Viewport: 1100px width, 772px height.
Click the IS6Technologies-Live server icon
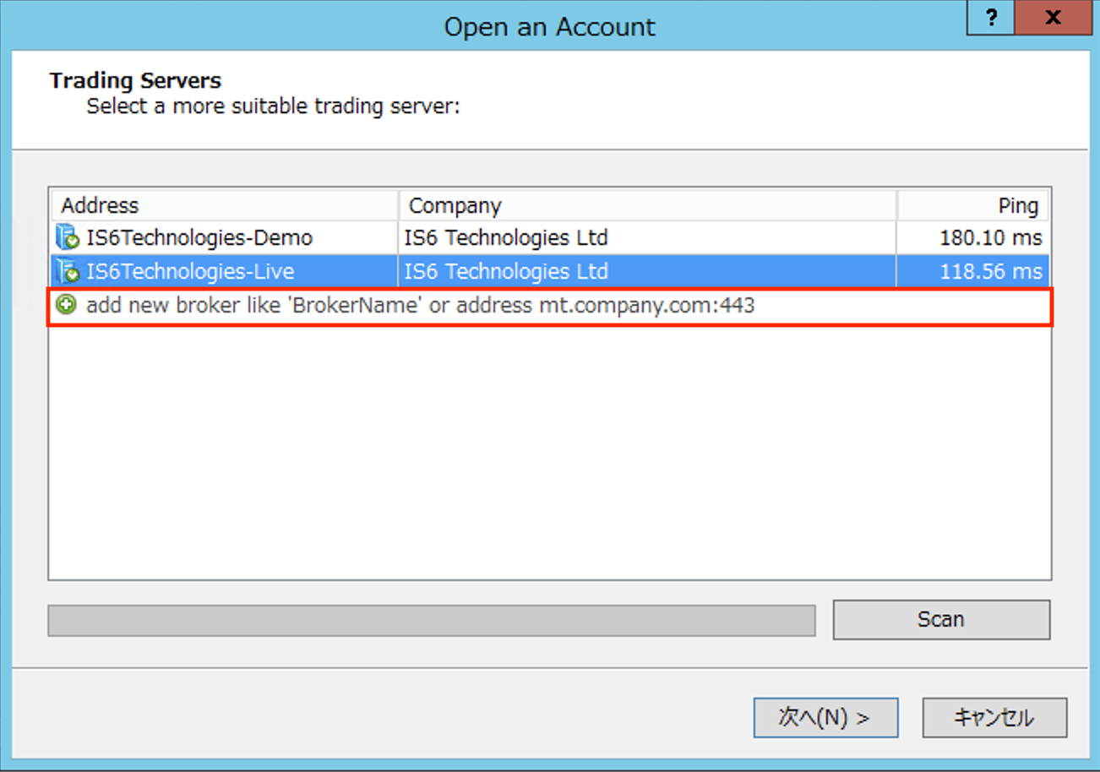point(68,272)
